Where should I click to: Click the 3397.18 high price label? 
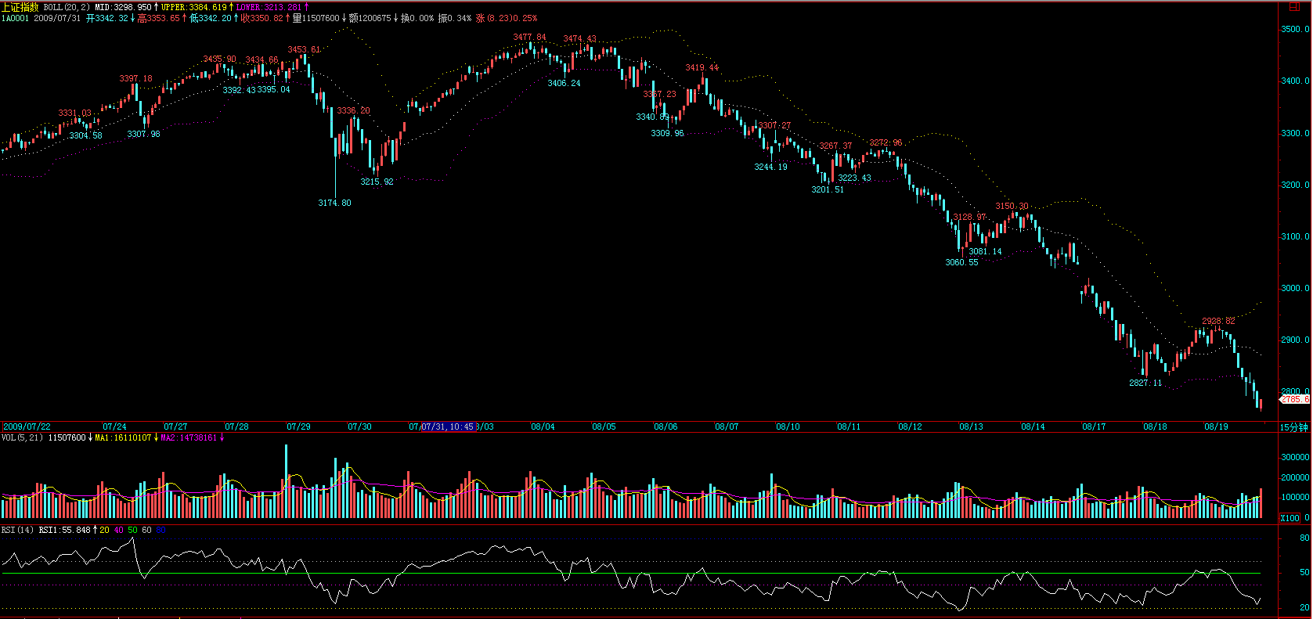click(x=136, y=78)
